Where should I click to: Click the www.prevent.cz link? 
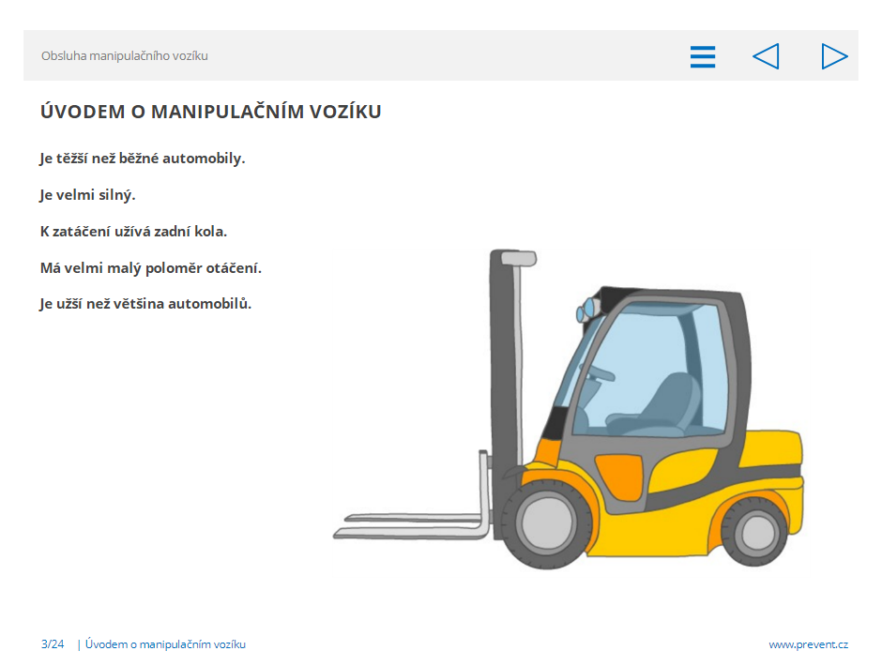click(808, 644)
